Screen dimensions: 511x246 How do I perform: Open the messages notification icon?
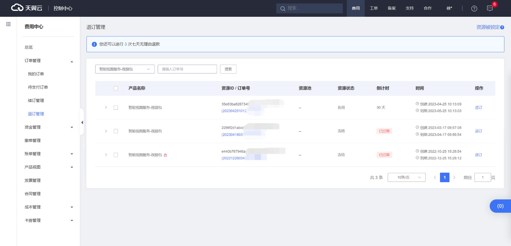pos(490,9)
